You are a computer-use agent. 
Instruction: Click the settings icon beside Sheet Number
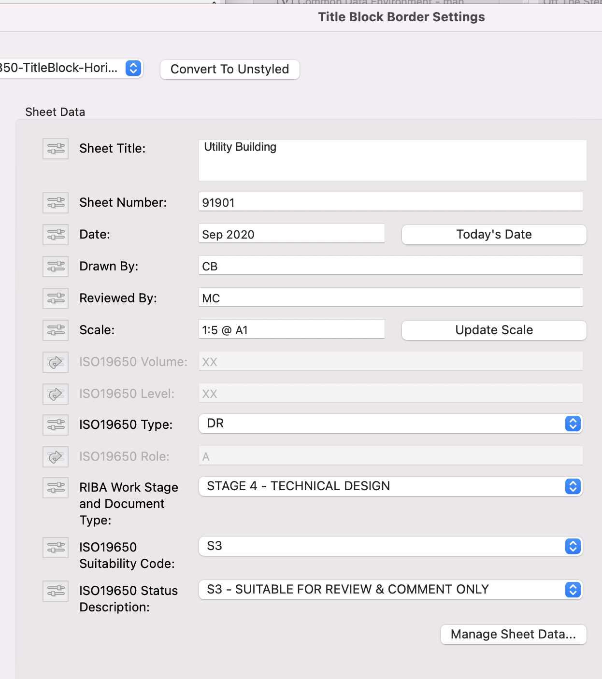point(56,203)
